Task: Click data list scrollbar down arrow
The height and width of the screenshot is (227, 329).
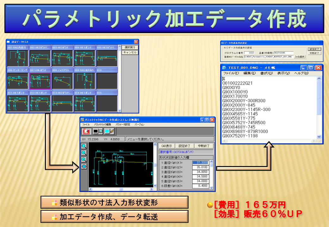Action: (x=120, y=111)
